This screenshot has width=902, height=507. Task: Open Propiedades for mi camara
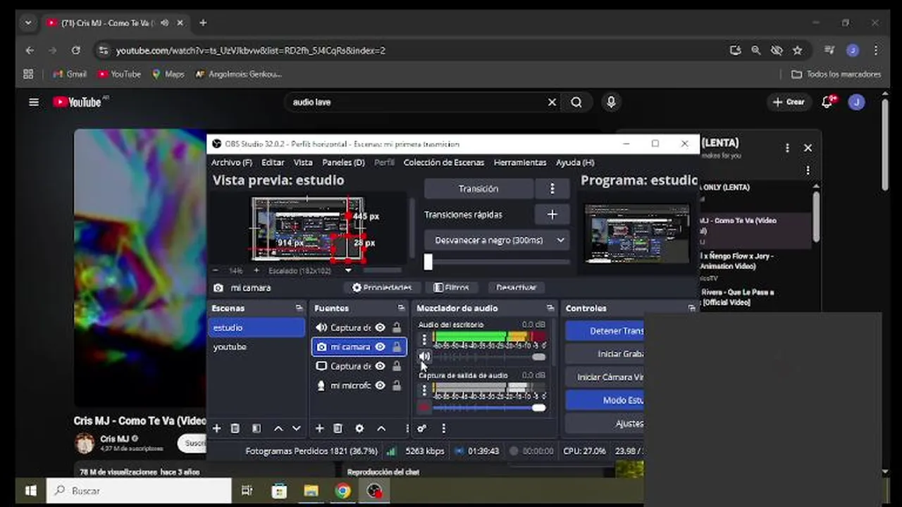(x=382, y=287)
